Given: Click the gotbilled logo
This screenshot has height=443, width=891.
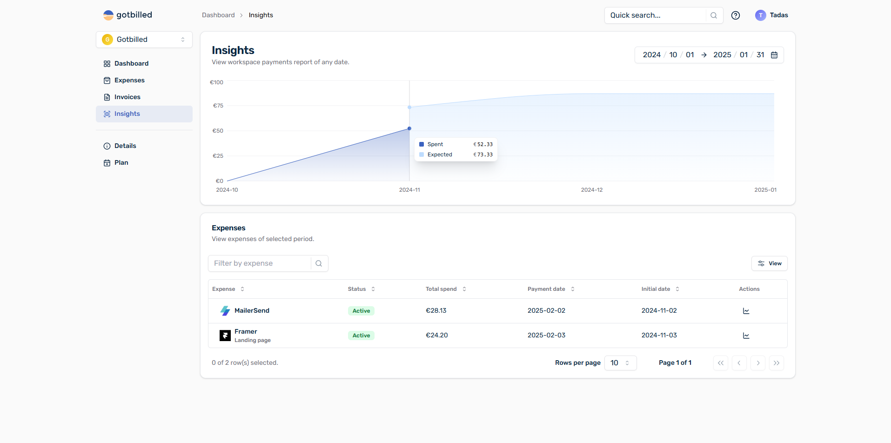Looking at the screenshot, I should pos(127,15).
